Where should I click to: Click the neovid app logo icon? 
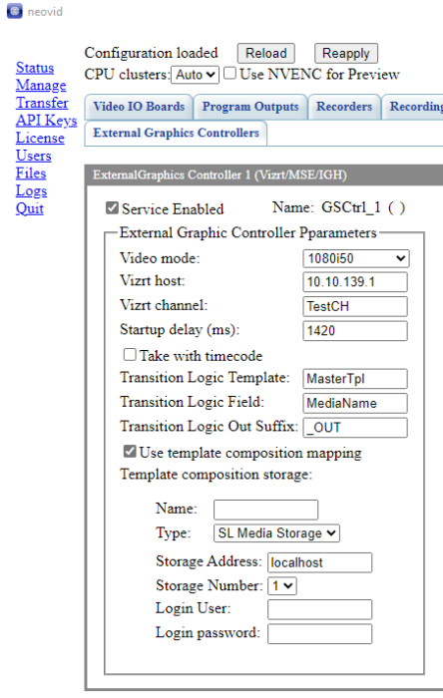(14, 11)
